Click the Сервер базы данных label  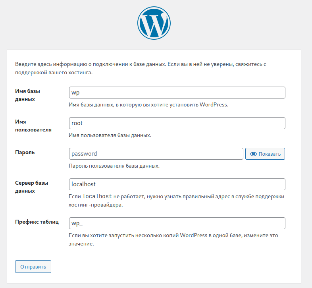click(31, 187)
